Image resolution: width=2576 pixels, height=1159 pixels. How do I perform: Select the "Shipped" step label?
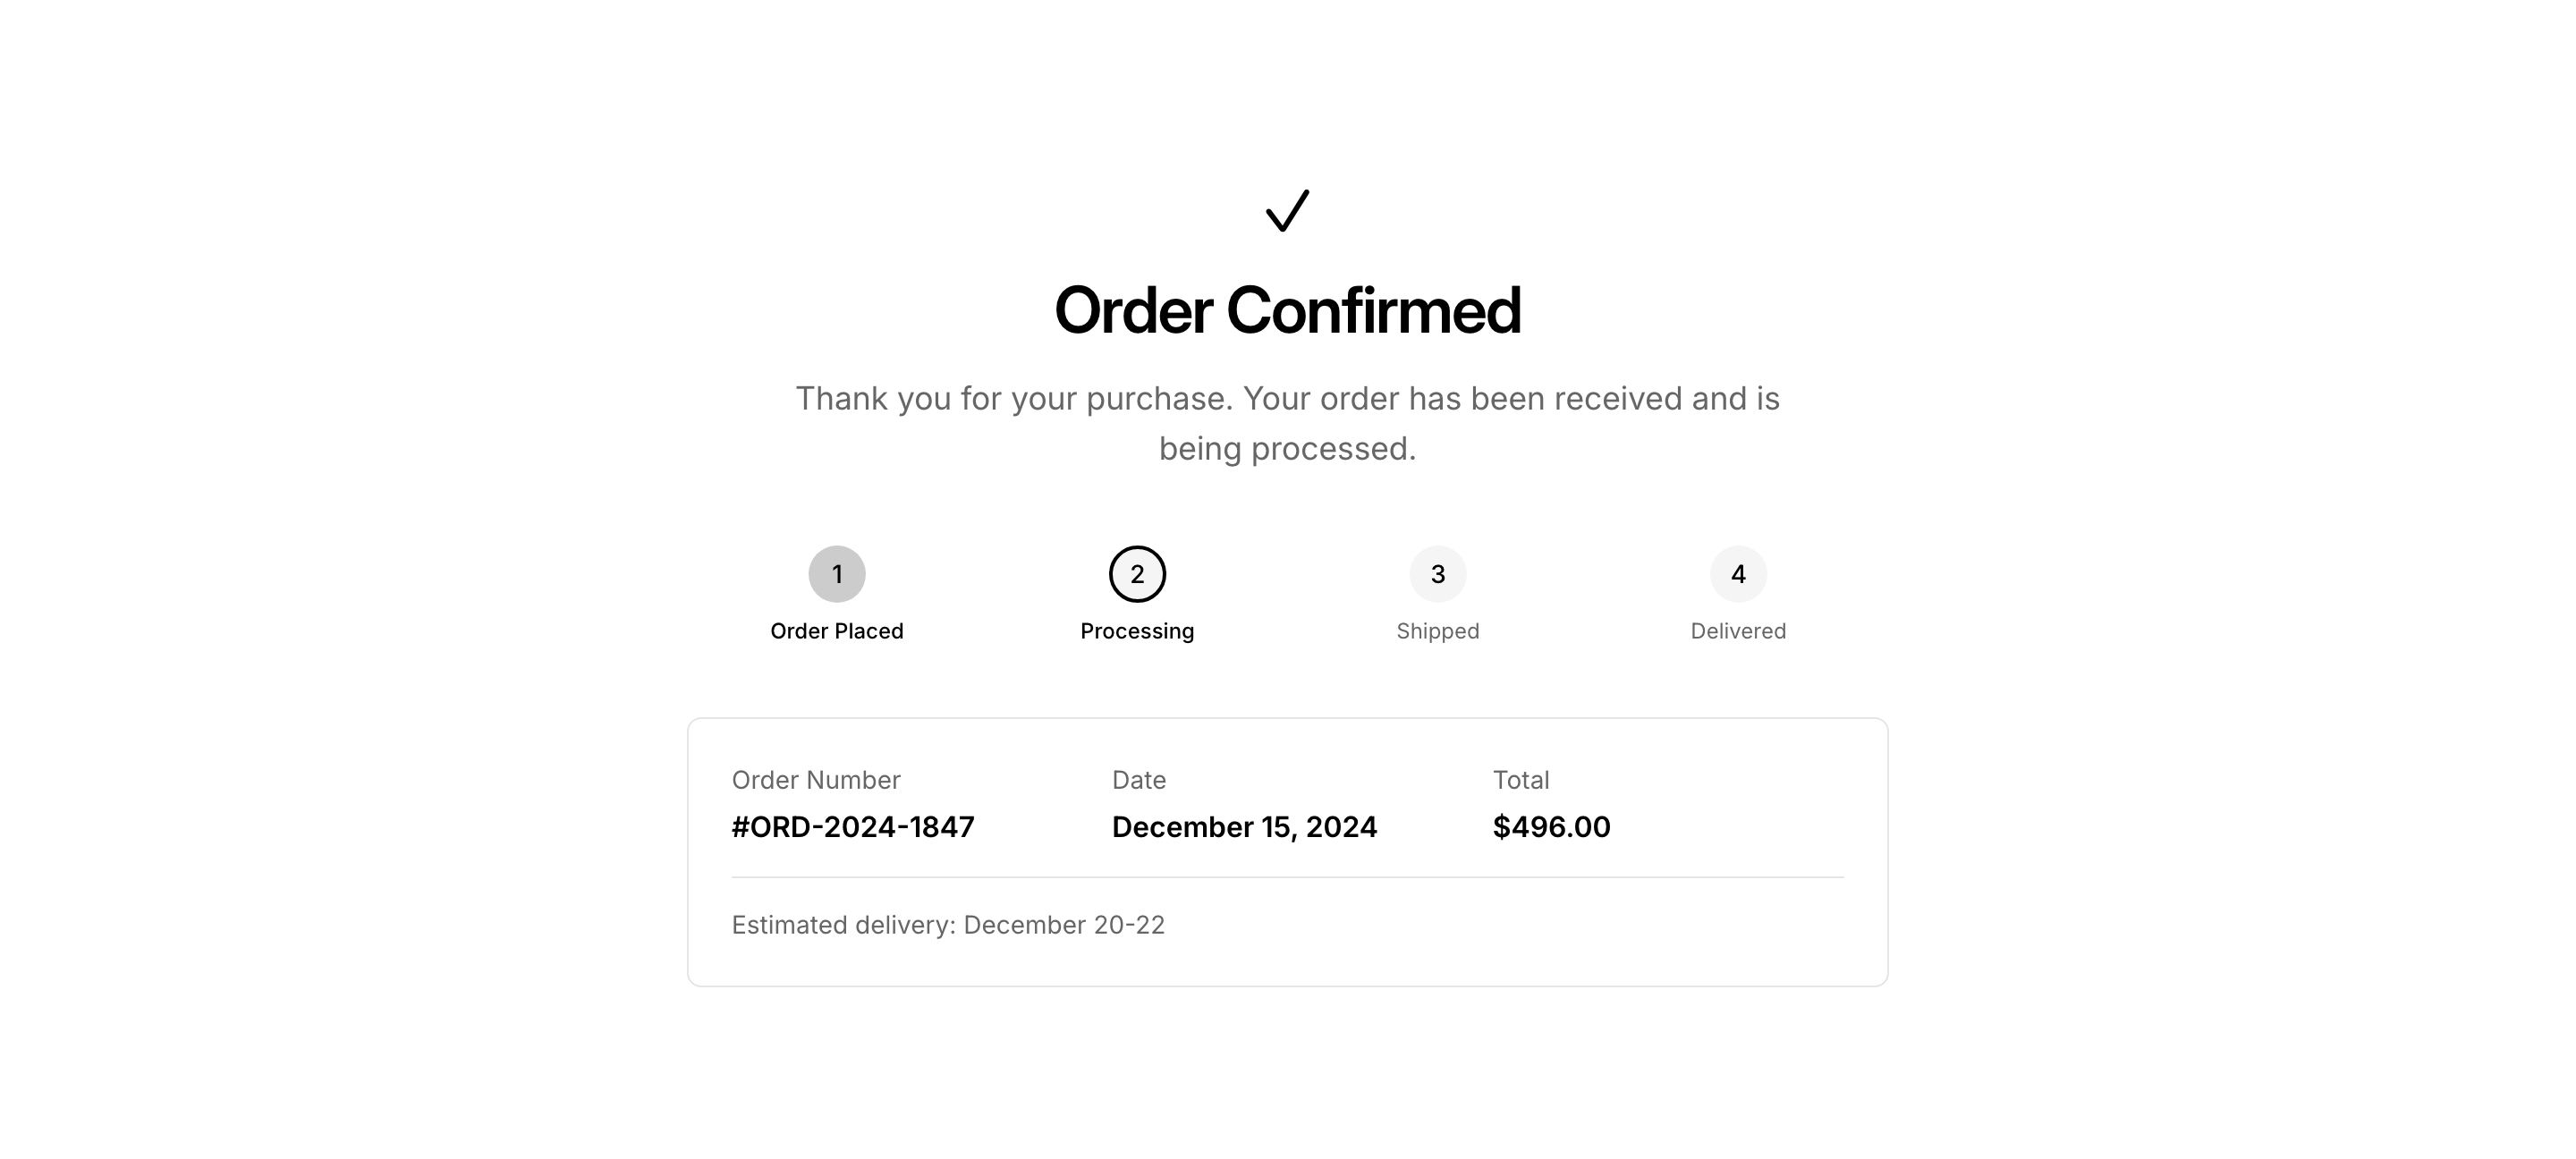[1438, 631]
